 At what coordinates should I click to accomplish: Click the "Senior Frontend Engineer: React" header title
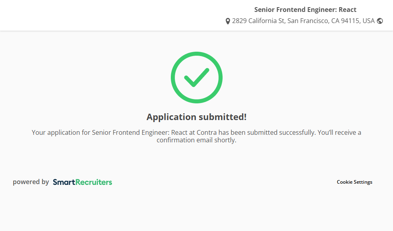305,10
